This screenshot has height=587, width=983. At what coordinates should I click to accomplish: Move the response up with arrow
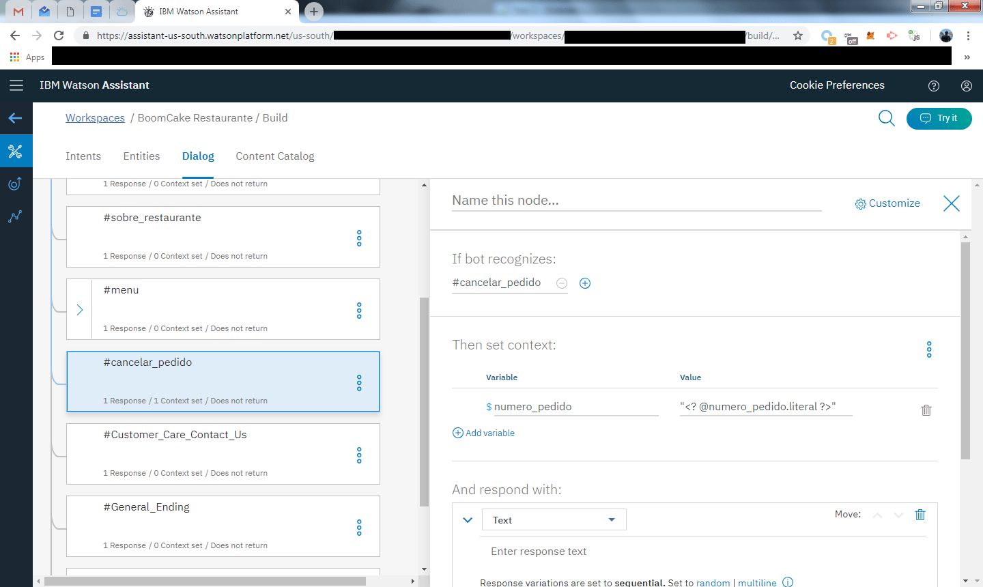(878, 515)
